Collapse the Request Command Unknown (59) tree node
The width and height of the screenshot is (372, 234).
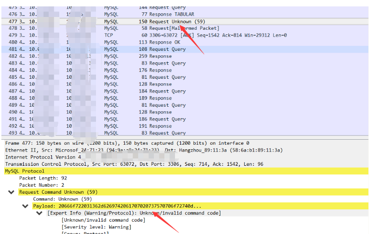[x=11, y=192]
